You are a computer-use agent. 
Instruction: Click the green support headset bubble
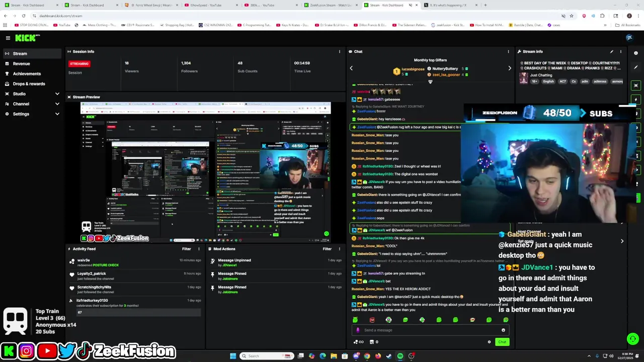point(633,339)
